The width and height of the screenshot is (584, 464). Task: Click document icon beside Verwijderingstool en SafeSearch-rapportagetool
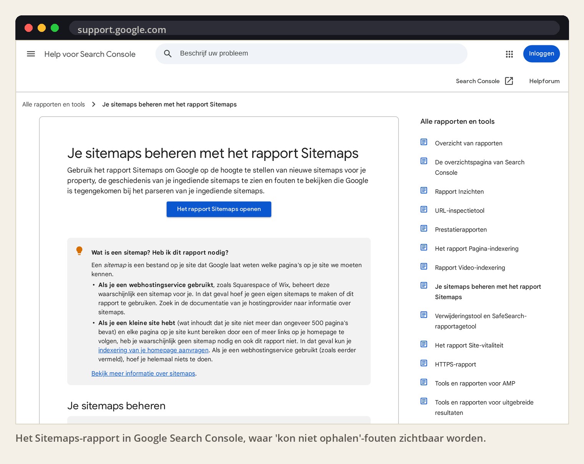[424, 315]
